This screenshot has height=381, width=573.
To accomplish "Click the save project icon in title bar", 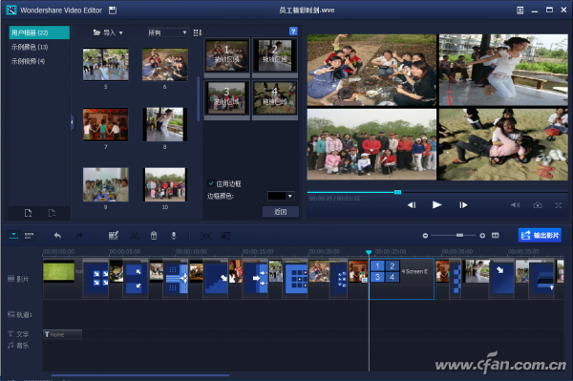I will click(x=113, y=11).
